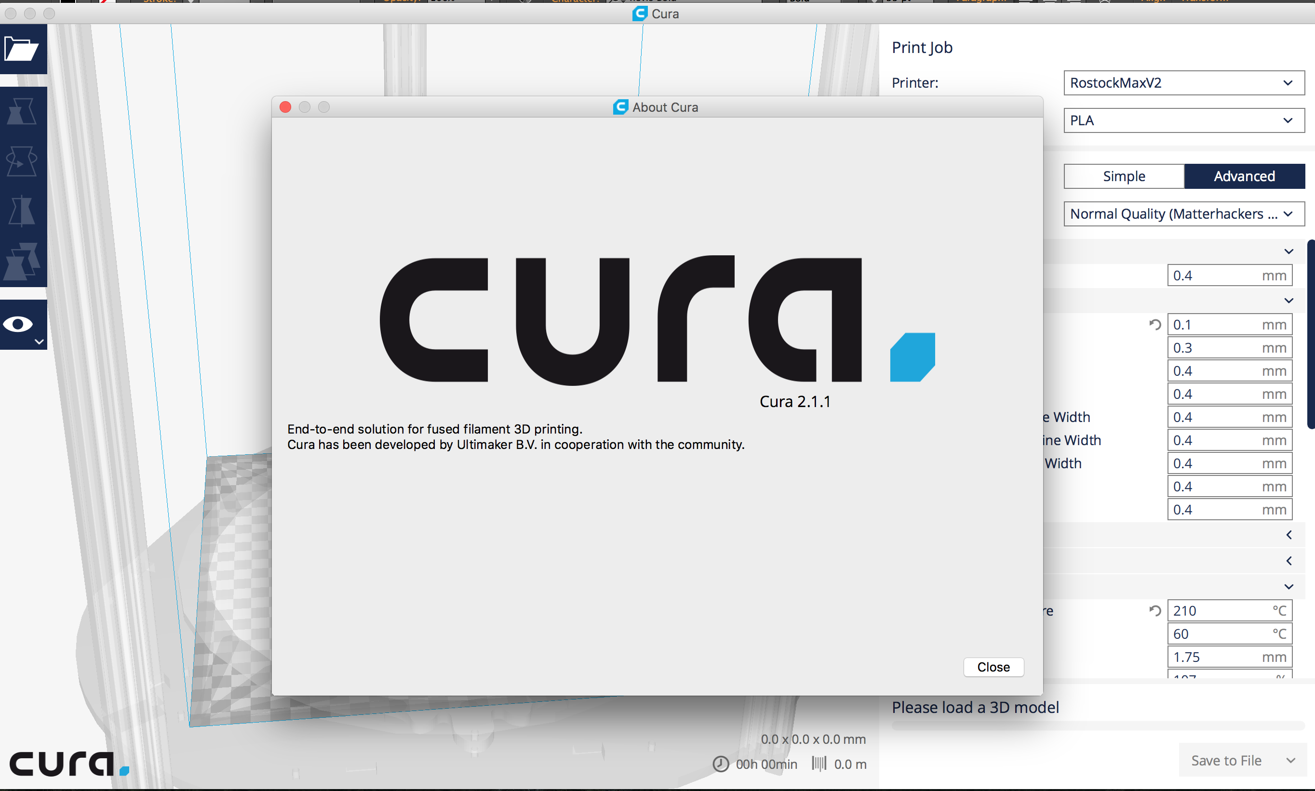Open the View Mode eye icon

19,324
